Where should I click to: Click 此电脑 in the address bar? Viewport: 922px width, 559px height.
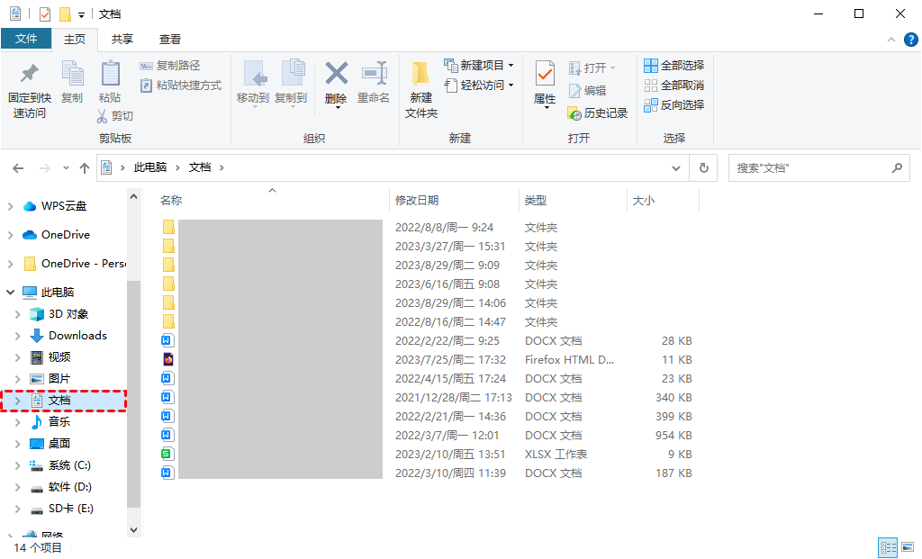[150, 167]
